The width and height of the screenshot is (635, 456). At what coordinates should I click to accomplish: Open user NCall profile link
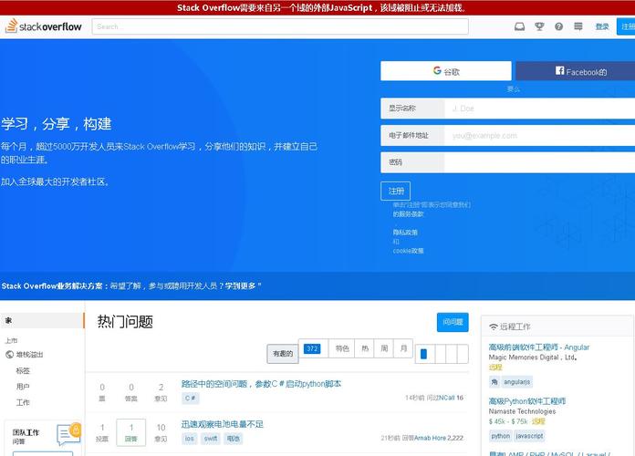(447, 398)
